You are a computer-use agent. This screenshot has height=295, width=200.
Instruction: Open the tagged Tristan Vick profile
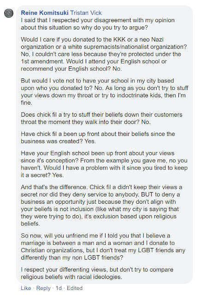coord(86,13)
